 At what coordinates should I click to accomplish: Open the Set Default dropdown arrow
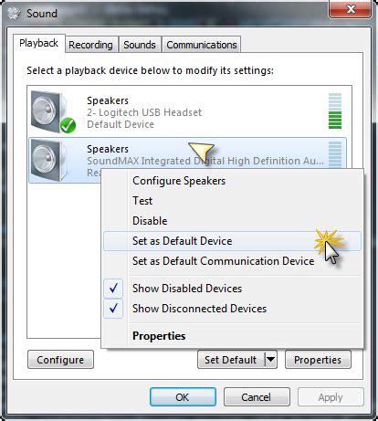click(x=270, y=360)
